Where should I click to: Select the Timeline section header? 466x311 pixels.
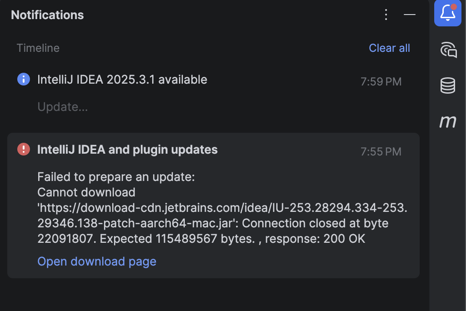[38, 48]
